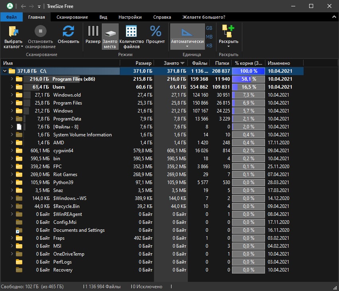
Task: Sort by the Изменено column header
Action: click(x=284, y=63)
